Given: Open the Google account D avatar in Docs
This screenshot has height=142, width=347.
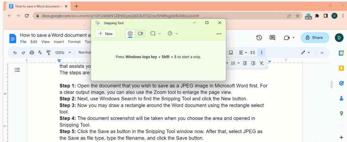Looking at the screenshot, I should (339, 38).
